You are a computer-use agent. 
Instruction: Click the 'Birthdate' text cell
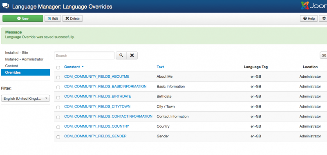tap(164, 97)
